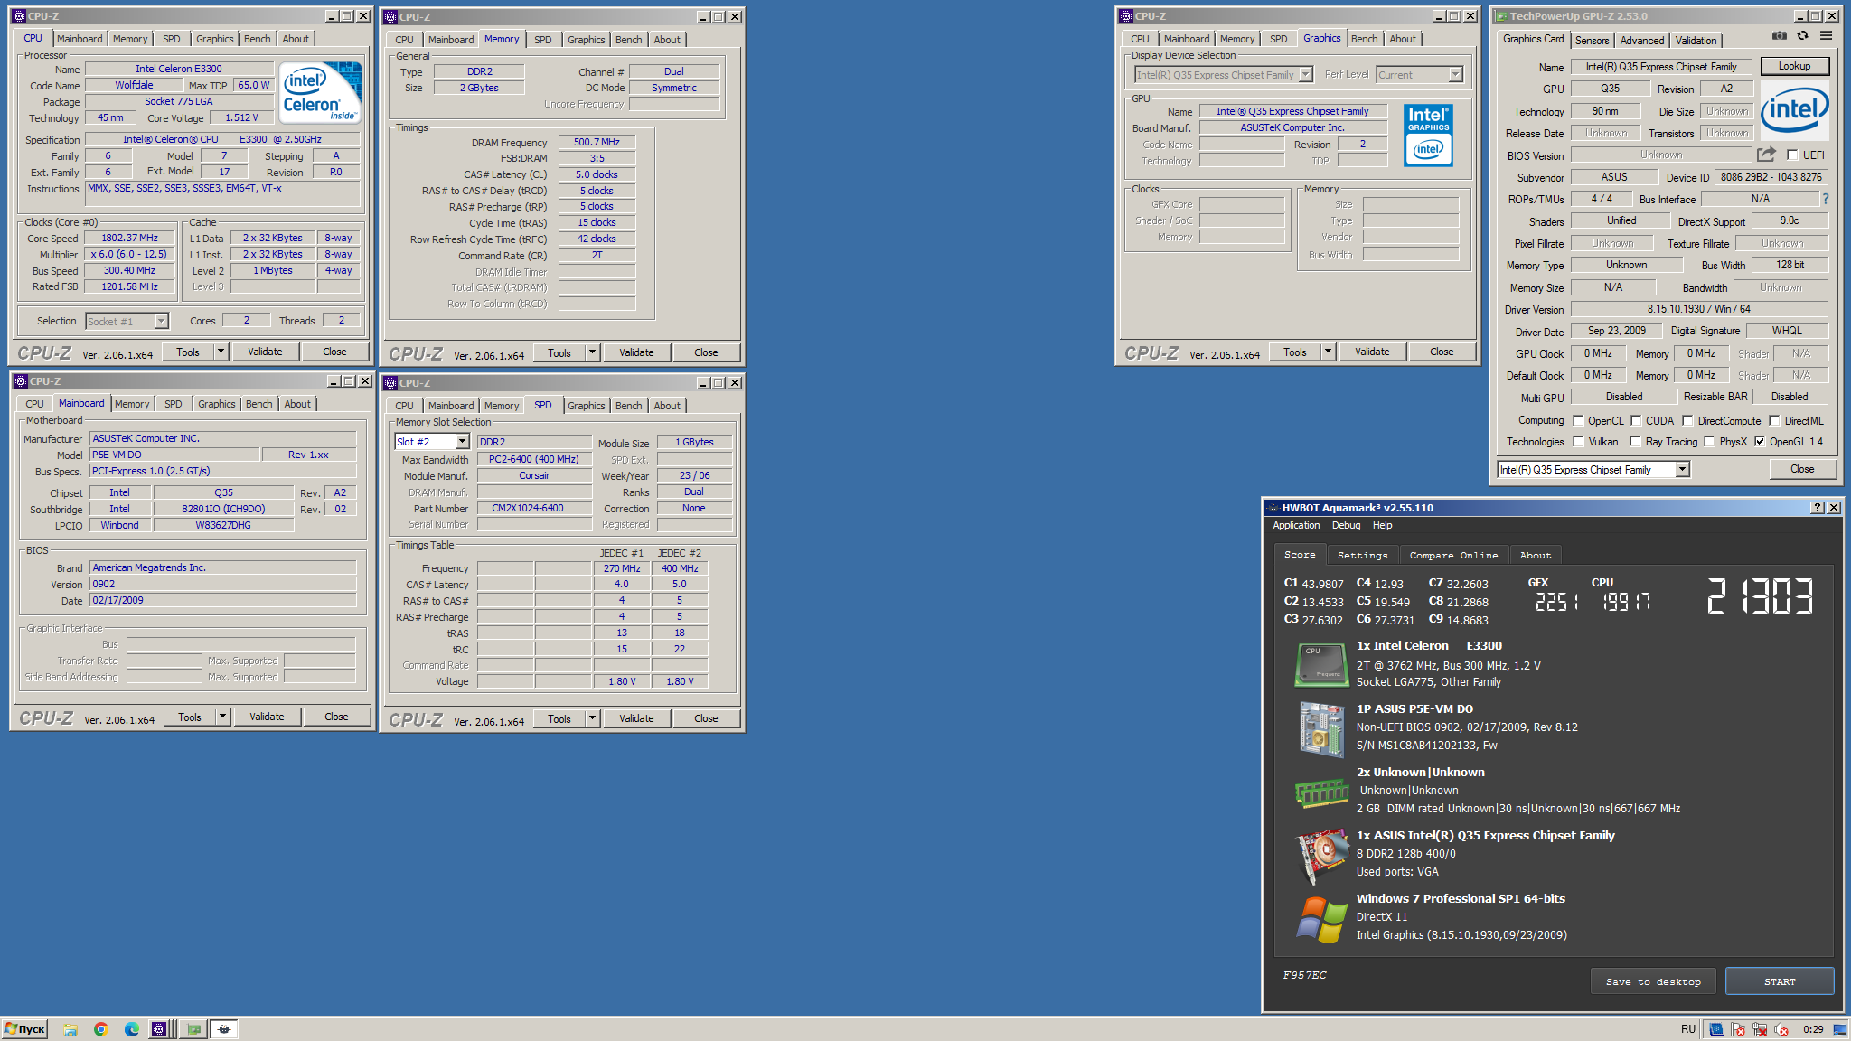Screen dimensions: 1851x1041
Task: Open the Aquamark title bar help question mark
Action: pyautogui.click(x=1818, y=508)
